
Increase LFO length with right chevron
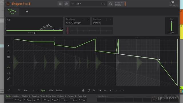(37, 90)
